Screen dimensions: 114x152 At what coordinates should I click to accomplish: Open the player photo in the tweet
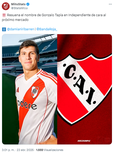click(30, 89)
